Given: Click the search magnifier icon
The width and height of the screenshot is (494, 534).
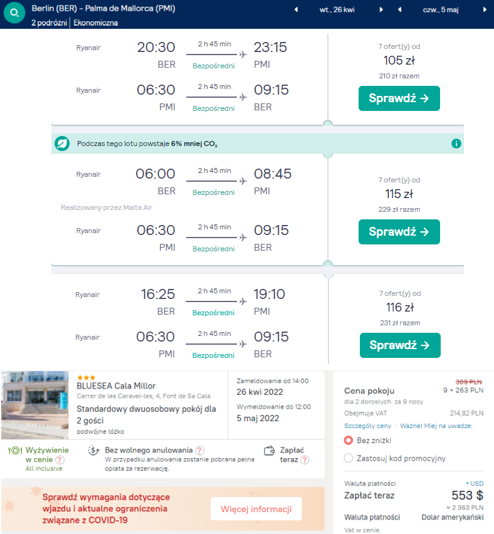Looking at the screenshot, I should [14, 13].
